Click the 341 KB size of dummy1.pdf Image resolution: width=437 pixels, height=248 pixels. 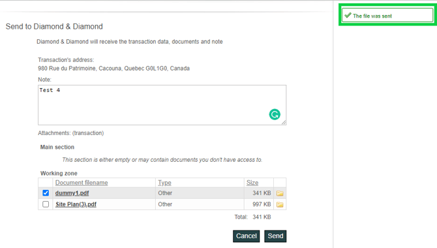[x=262, y=193]
